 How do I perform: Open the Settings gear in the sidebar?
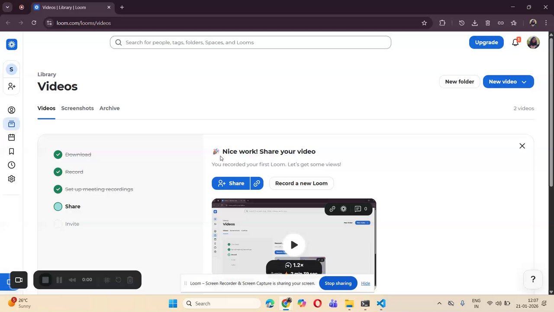point(12,179)
